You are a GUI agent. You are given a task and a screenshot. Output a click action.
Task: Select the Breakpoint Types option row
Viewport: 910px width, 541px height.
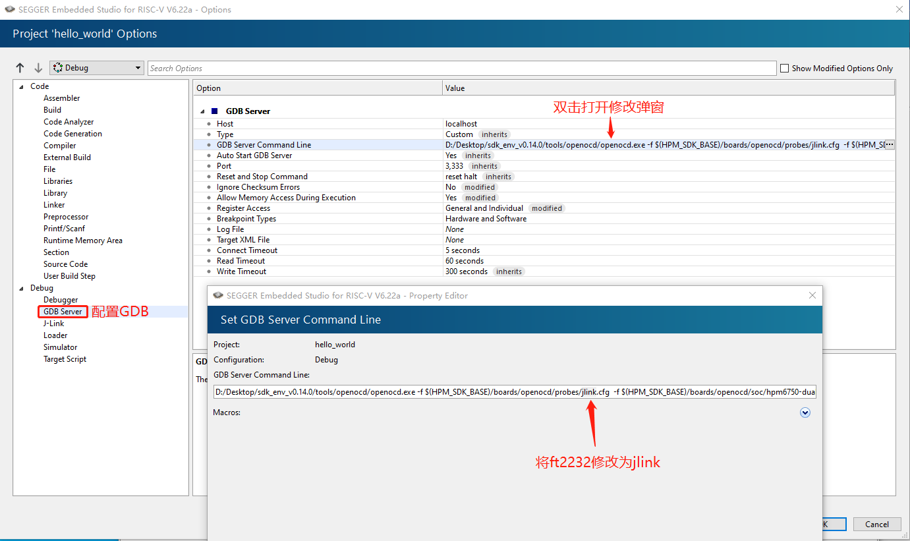point(544,219)
